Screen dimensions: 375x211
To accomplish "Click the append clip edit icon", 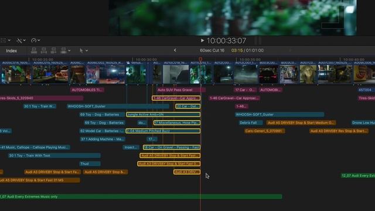I will [x=53, y=50].
